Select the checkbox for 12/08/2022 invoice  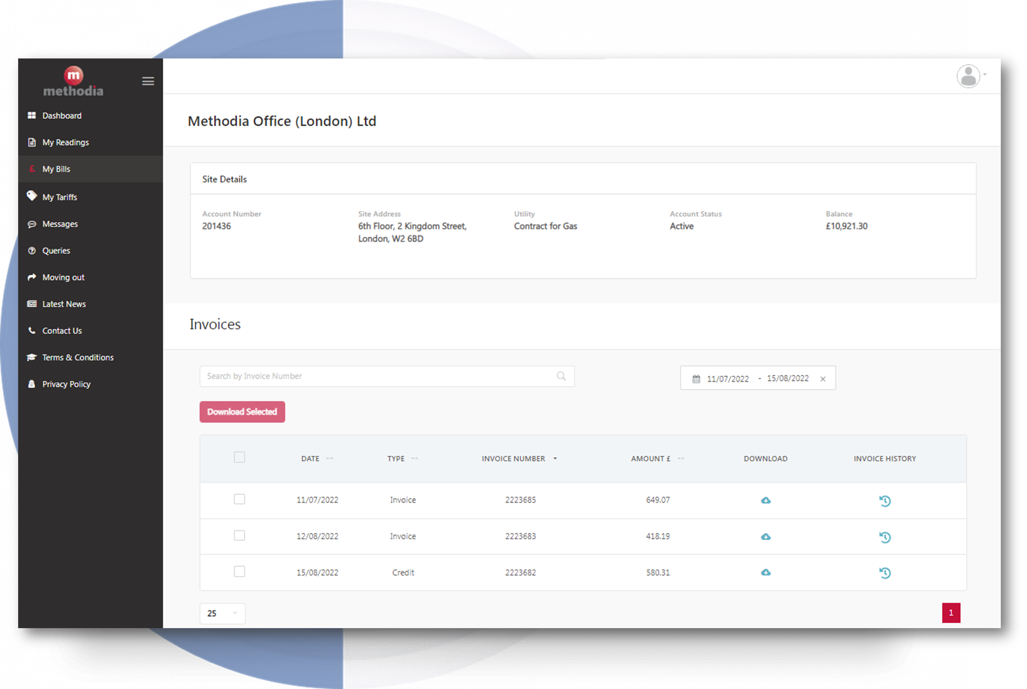tap(240, 536)
